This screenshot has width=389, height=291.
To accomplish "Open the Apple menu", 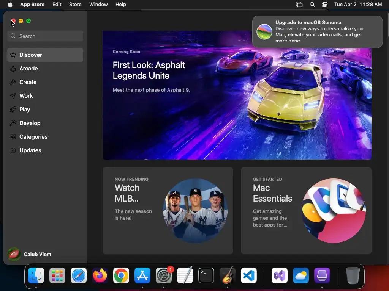I will (10, 5).
